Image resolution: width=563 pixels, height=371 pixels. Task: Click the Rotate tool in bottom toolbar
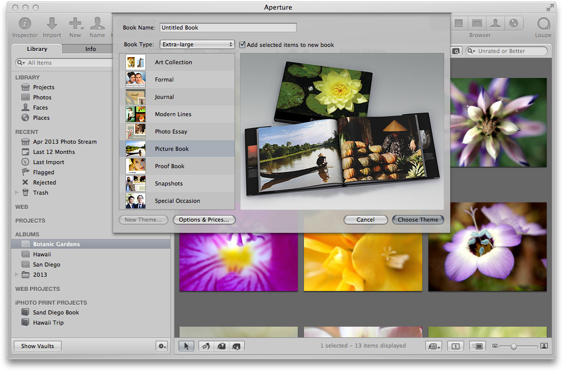pyautogui.click(x=206, y=347)
